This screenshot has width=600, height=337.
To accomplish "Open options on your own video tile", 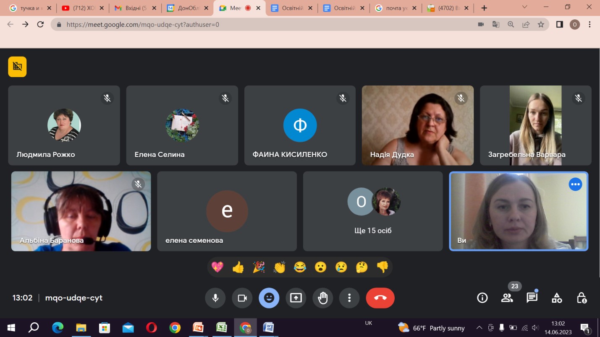I will (575, 184).
